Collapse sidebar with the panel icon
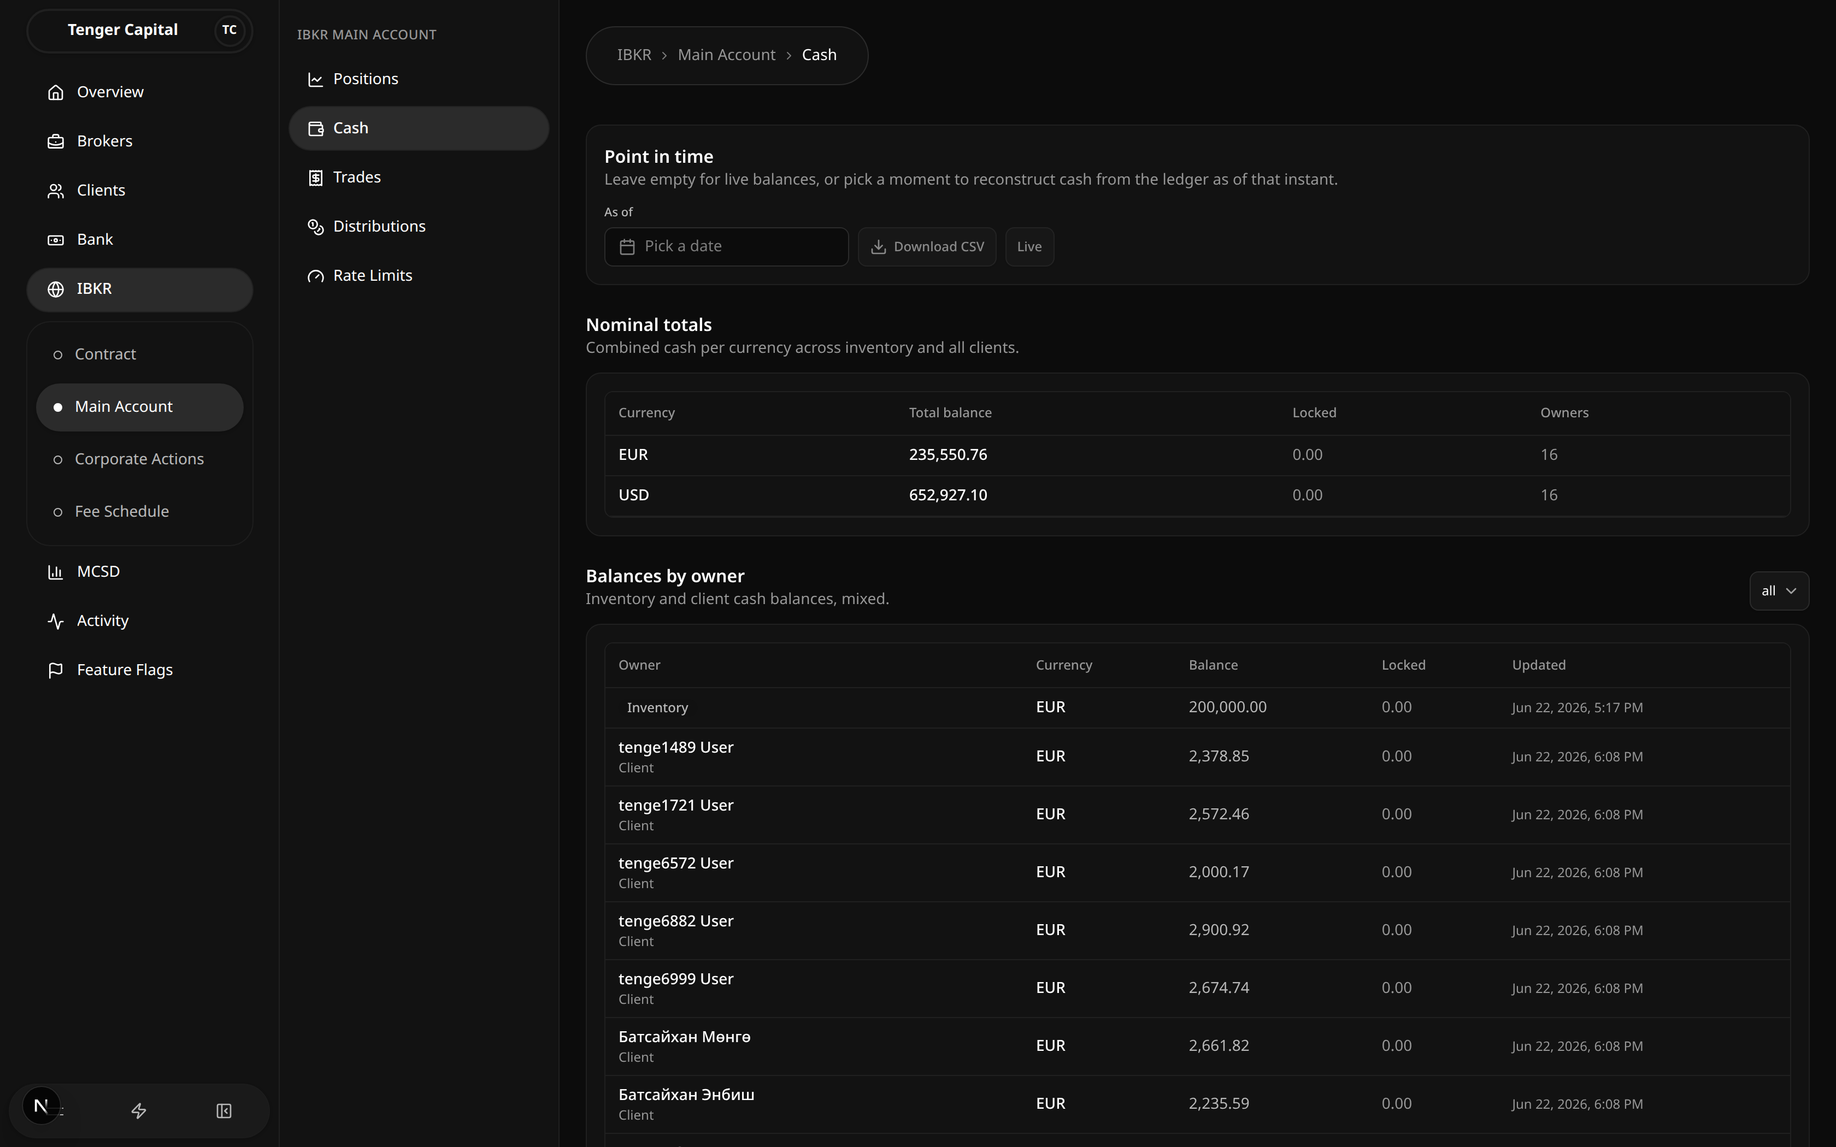The width and height of the screenshot is (1836, 1147). click(x=224, y=1111)
